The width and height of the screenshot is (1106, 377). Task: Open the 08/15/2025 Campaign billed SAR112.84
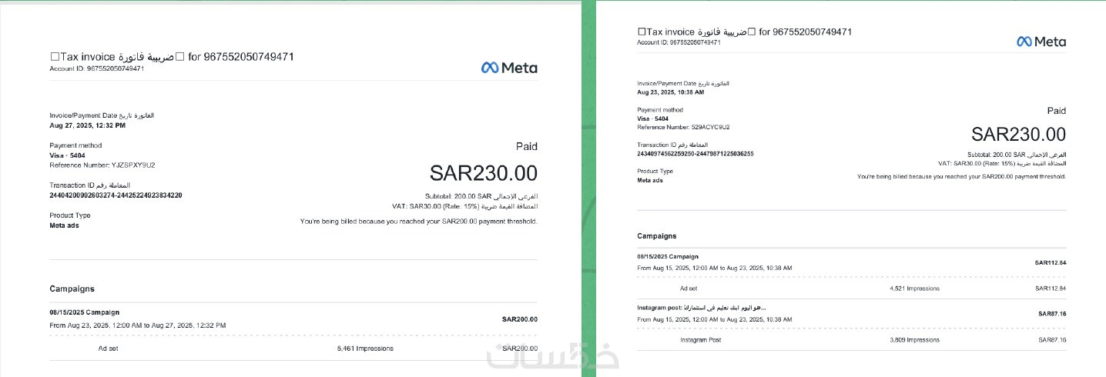coord(668,256)
